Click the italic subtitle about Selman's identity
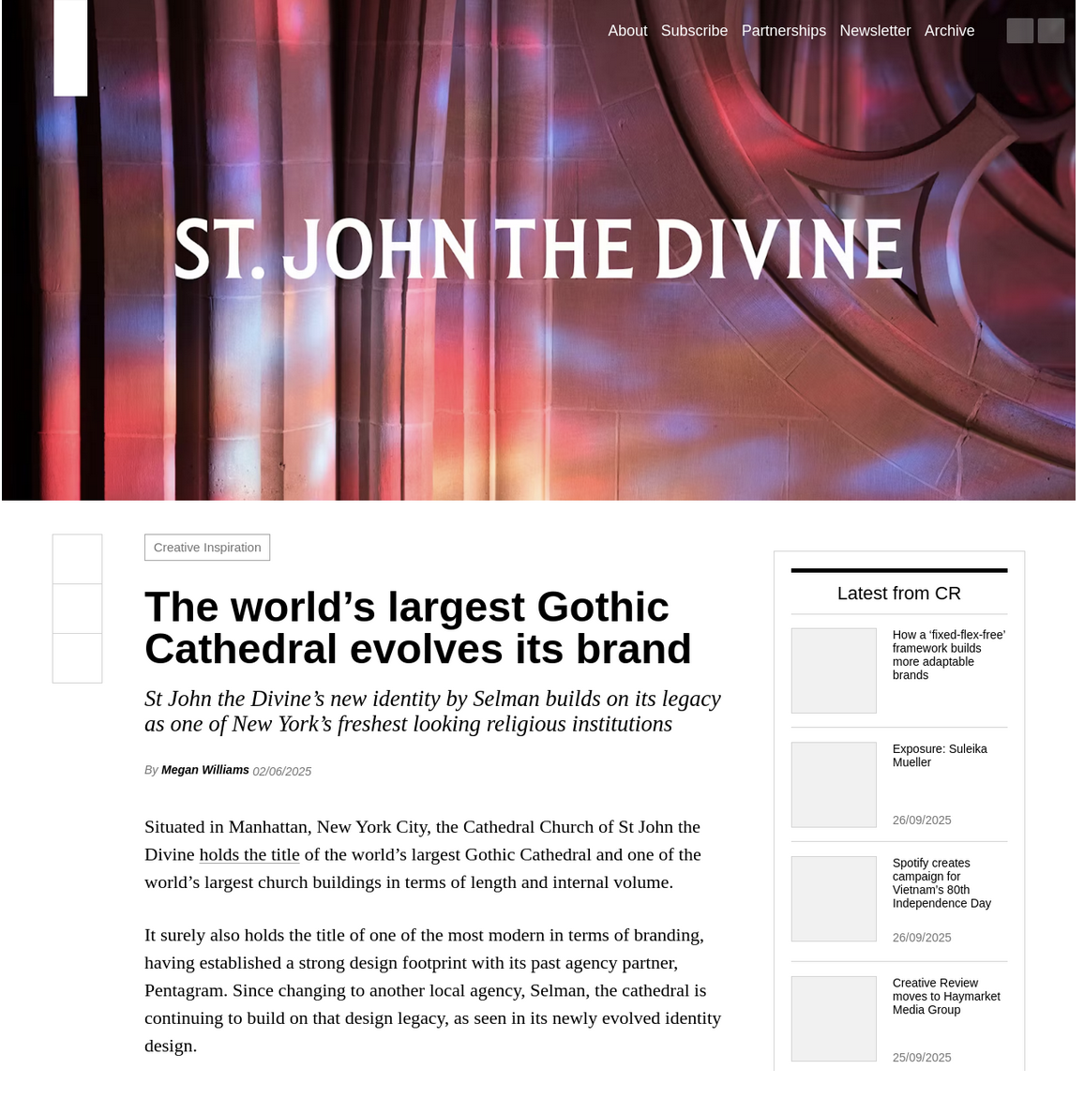This screenshot has height=1099, width=1084. point(432,711)
